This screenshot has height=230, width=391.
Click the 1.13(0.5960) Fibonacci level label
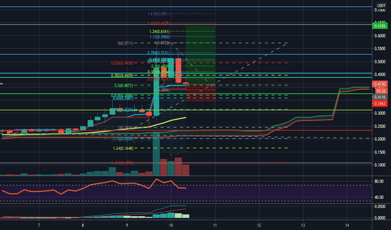[159, 37]
